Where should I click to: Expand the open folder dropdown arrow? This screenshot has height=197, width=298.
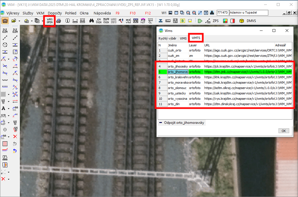point(19,21)
